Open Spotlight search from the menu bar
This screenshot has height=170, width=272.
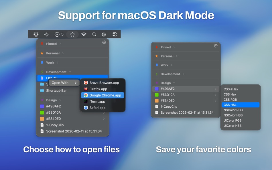click(x=94, y=34)
